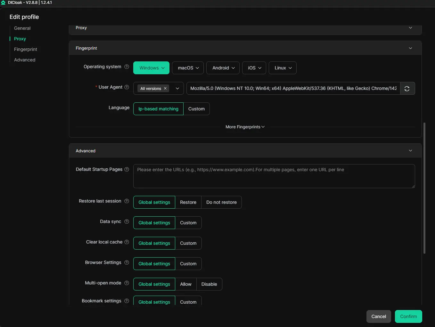Image resolution: width=435 pixels, height=327 pixels.
Task: Collapse the Advanced section
Action: (410, 151)
